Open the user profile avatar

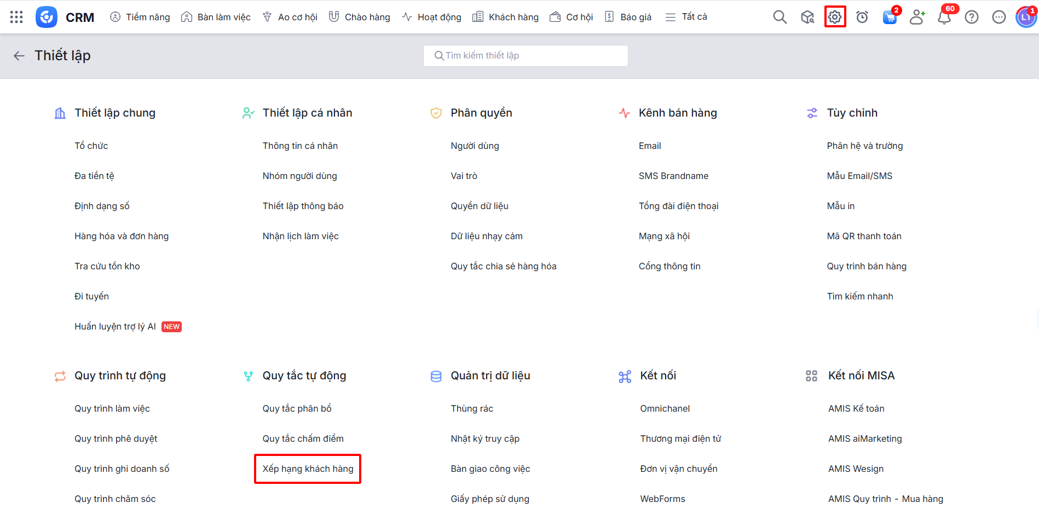coord(1025,17)
